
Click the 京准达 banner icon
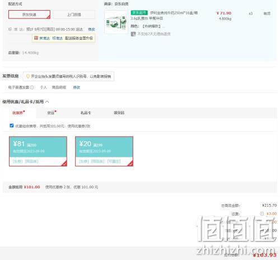pos(36,38)
